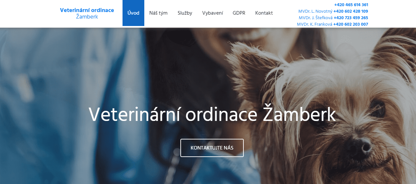Navigate to the Kontakt page
Image resolution: width=416 pixels, height=184 pixels.
pos(264,13)
